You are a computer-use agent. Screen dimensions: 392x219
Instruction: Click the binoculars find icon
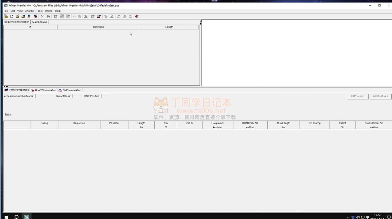click(x=48, y=16)
